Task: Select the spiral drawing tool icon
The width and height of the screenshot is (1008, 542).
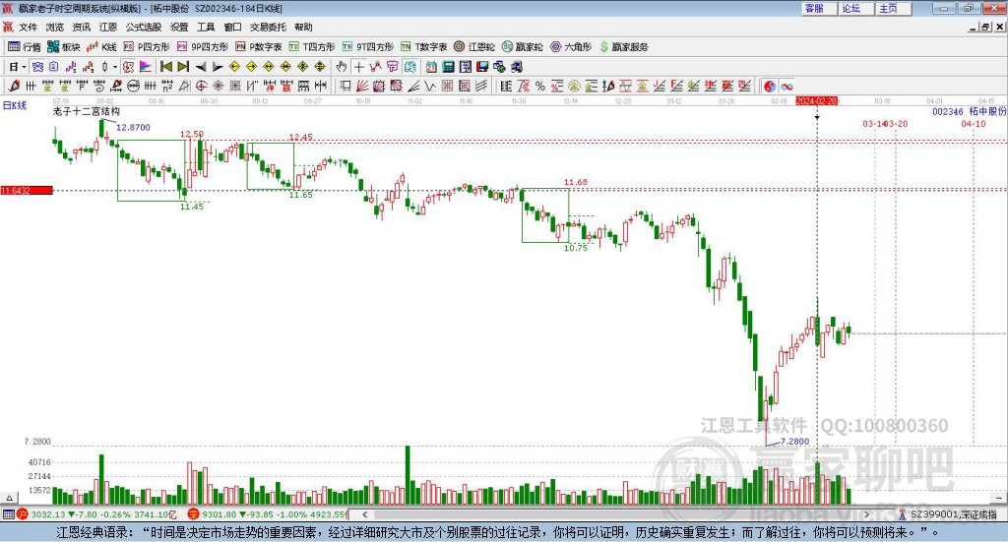Action: point(99,86)
